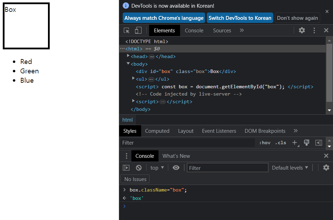Screen dimensions: 333x220
Task: Expand the live-server script node
Action: [x=133, y=101]
